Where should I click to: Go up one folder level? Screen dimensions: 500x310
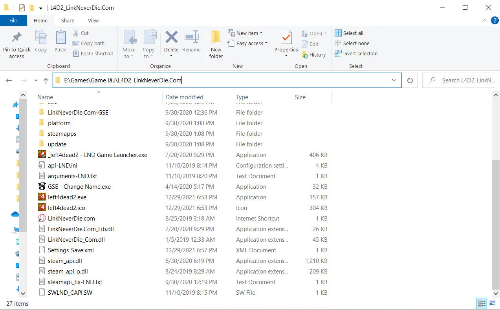click(46, 80)
